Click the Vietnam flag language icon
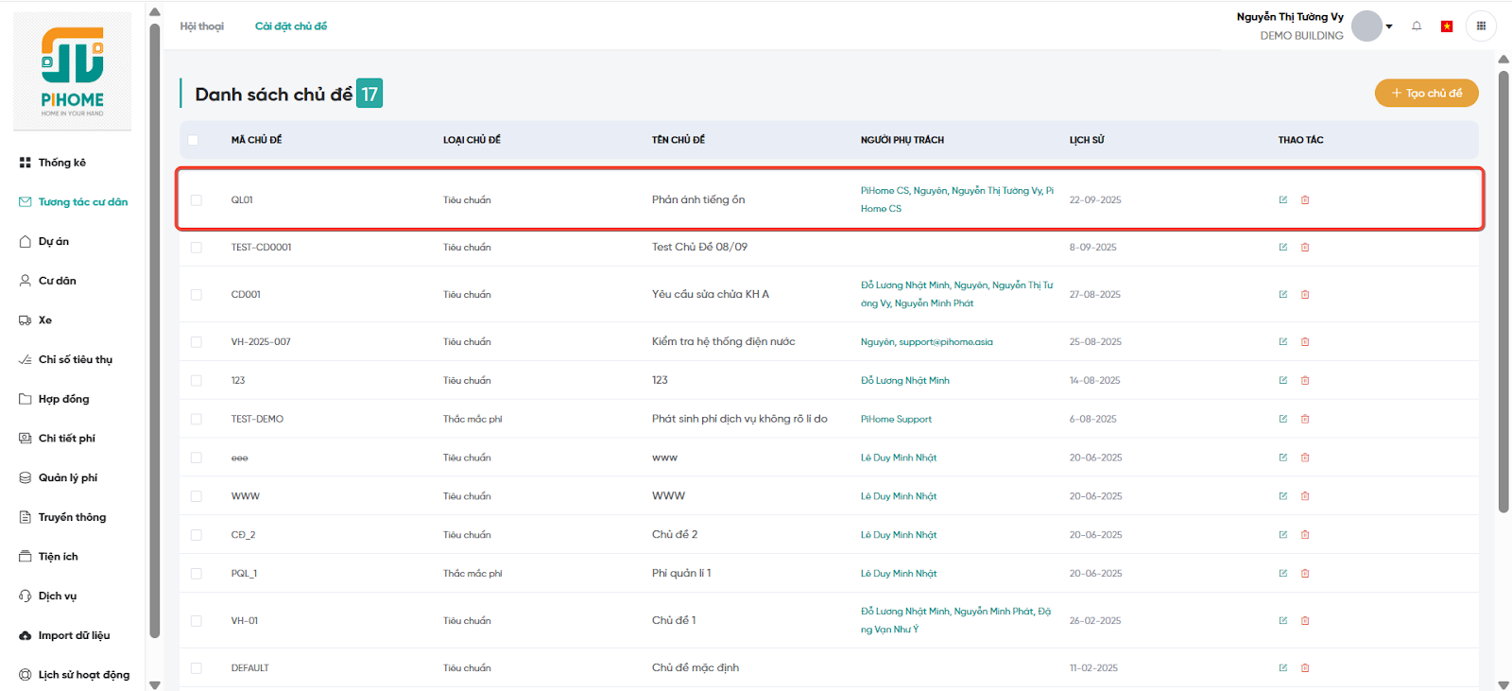Screen dimensions: 1512x691 (x=1446, y=26)
